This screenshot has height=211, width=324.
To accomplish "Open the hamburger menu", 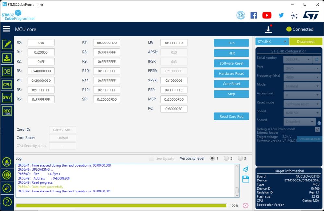I will 6,29.
